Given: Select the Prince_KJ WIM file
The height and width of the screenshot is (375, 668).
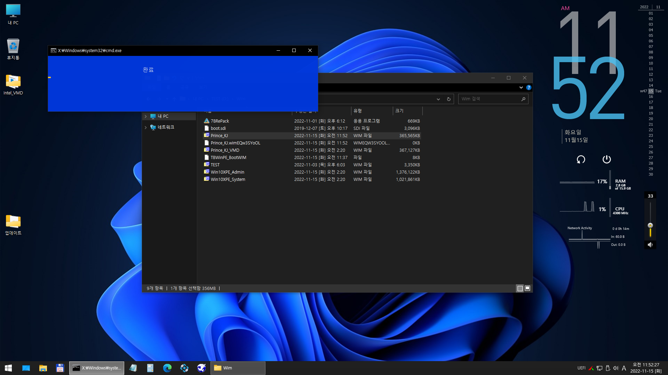Looking at the screenshot, I should pyautogui.click(x=219, y=136).
